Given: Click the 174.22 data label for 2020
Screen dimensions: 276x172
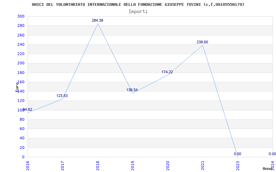Looking at the screenshot, I should [167, 72].
